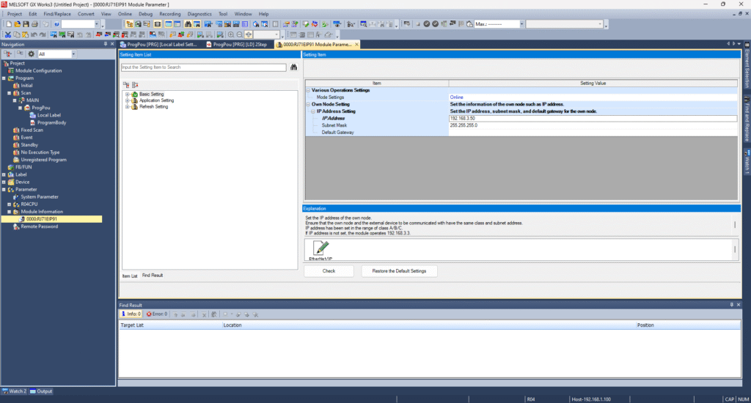Open the Find/Replace menu
The image size is (751, 403).
pos(57,14)
